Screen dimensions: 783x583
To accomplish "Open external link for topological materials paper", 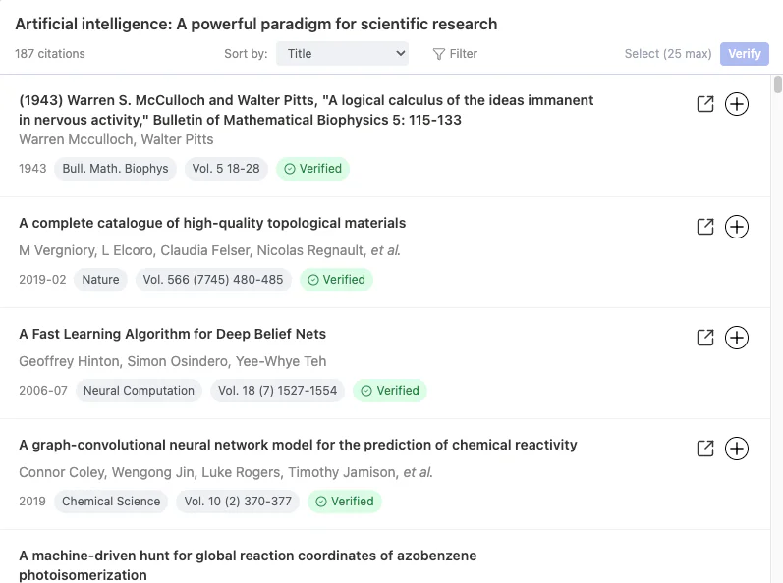I will tap(704, 227).
